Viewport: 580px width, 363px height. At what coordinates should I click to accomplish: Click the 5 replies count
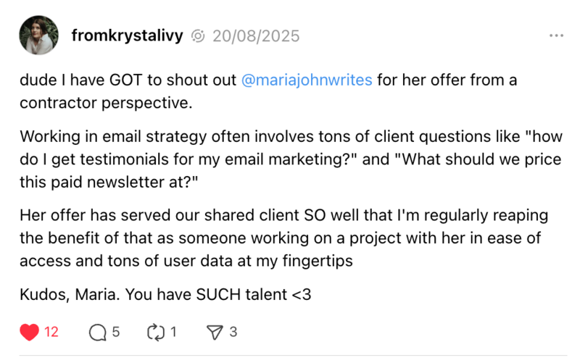pos(116,333)
